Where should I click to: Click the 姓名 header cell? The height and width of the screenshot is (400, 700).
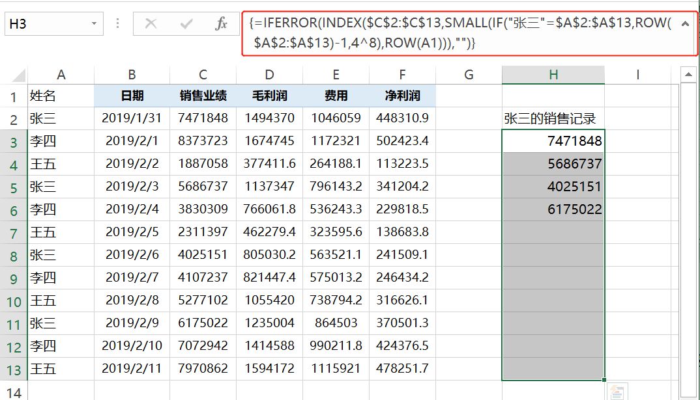pyautogui.click(x=61, y=96)
